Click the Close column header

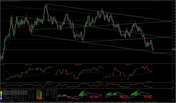tap(15, 90)
